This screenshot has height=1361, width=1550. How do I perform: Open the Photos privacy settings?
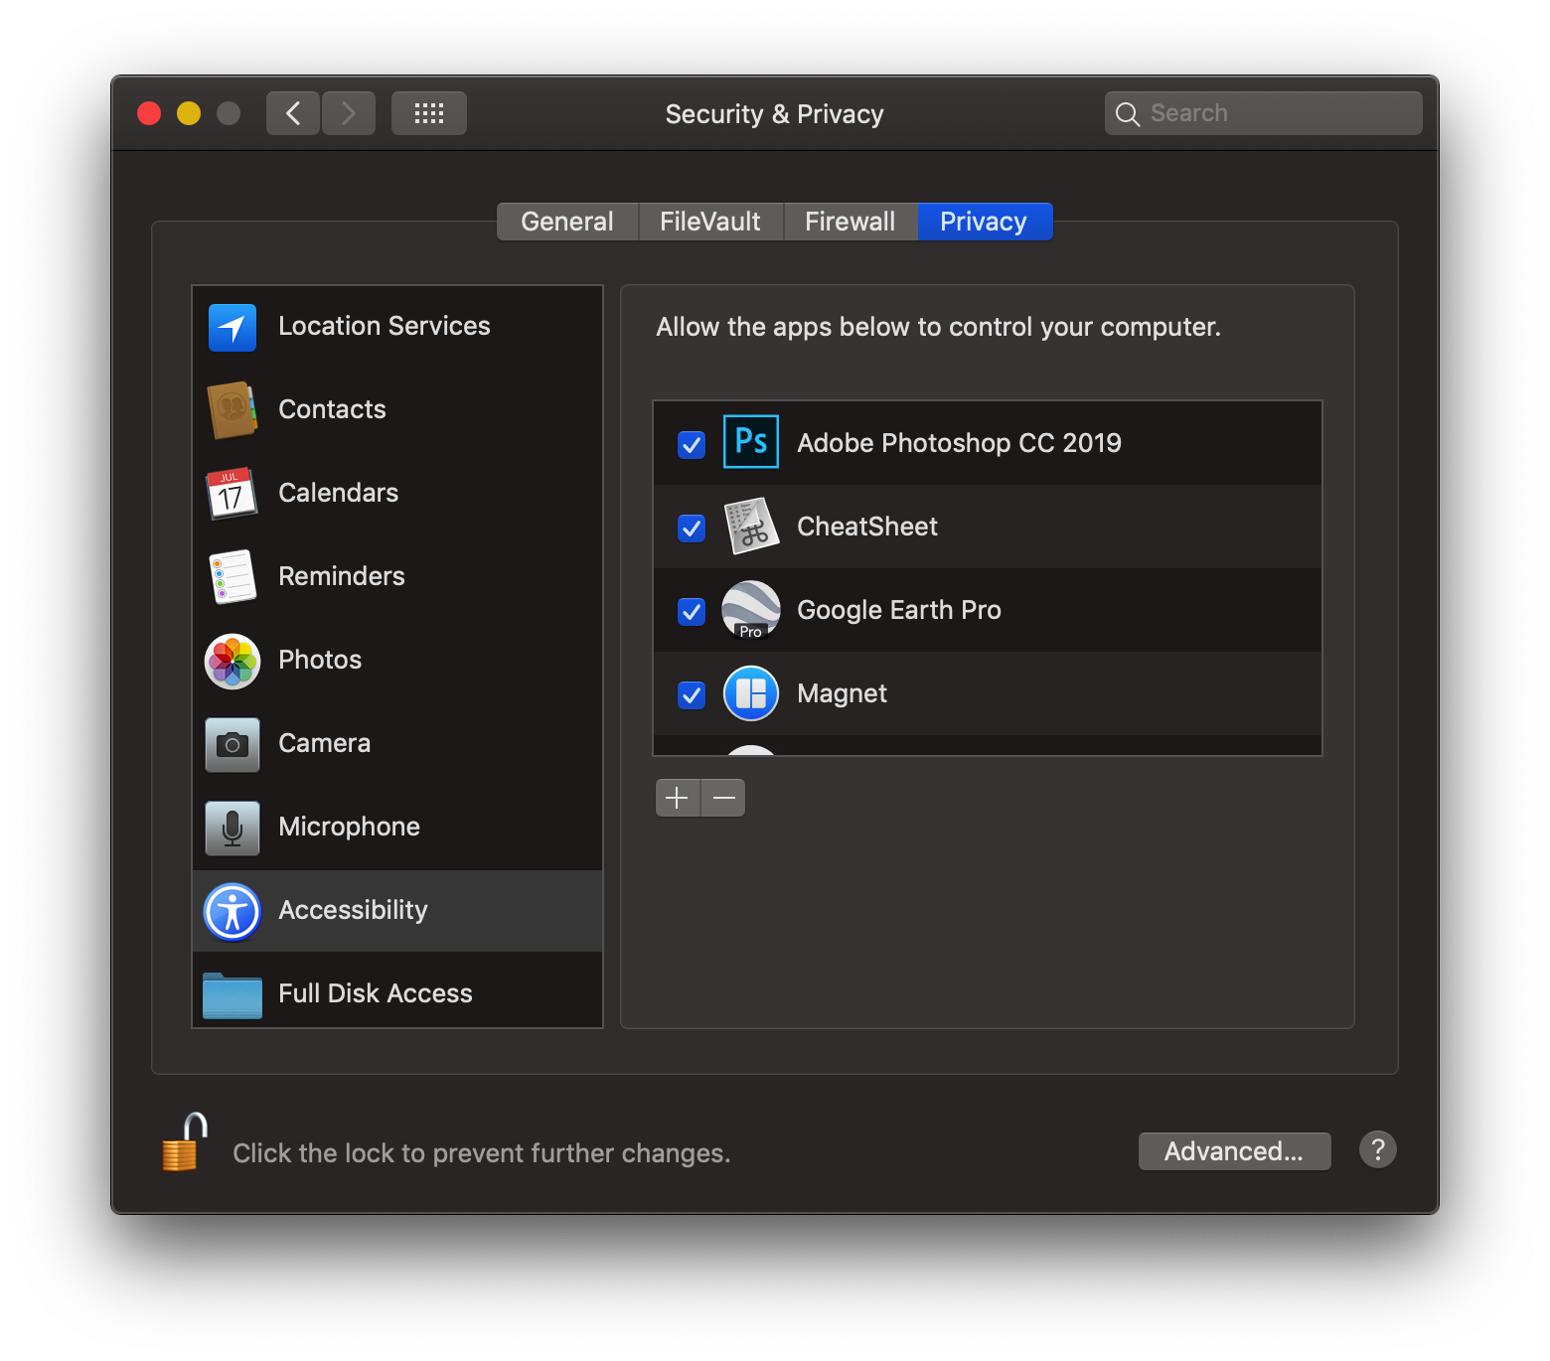232,661
